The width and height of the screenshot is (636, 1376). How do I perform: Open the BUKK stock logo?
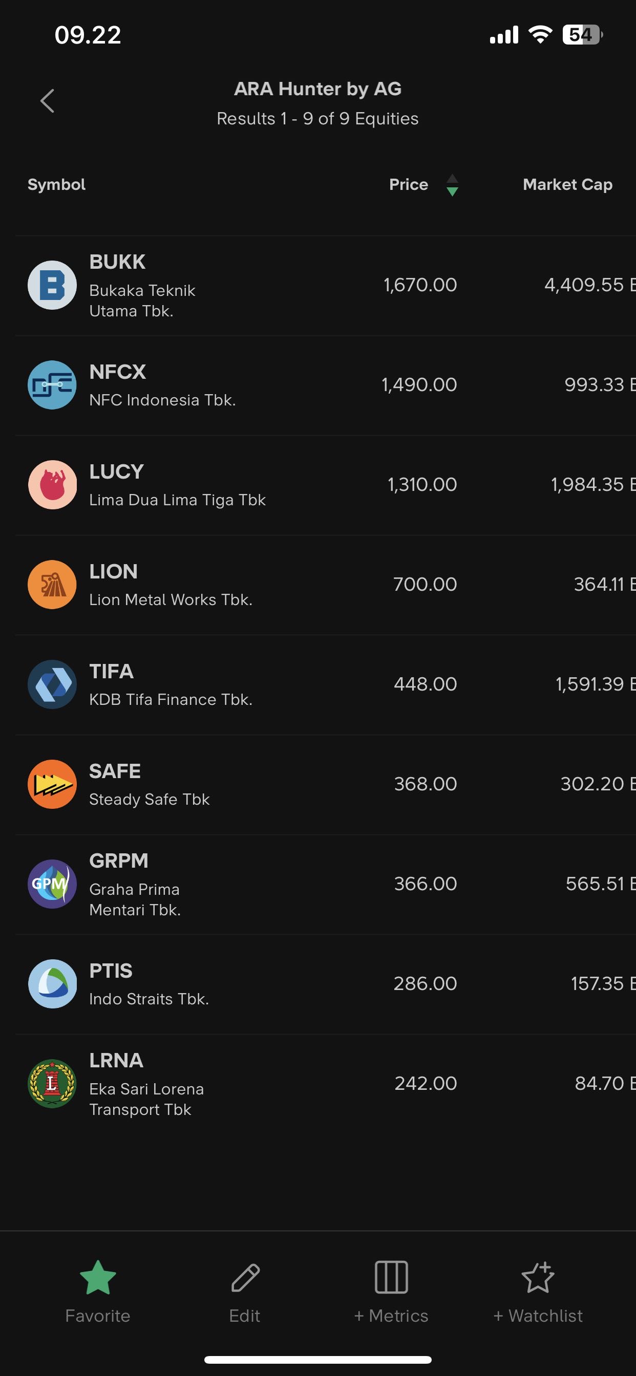tap(52, 285)
